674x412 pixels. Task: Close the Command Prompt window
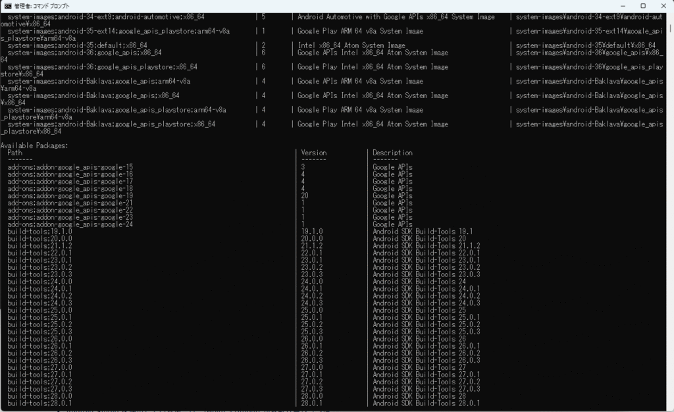(x=663, y=6)
